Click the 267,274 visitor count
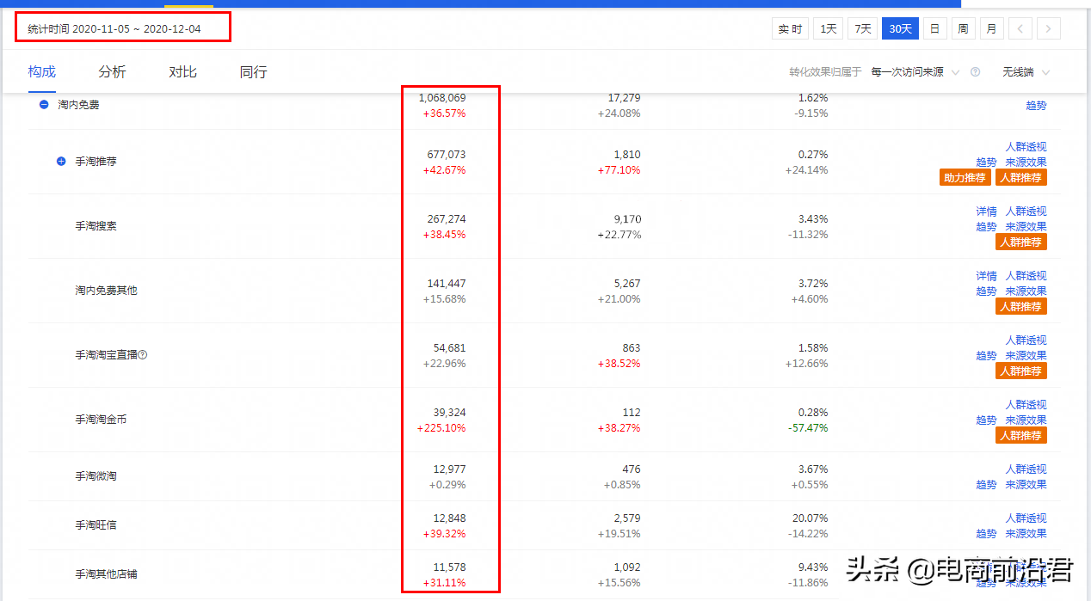This screenshot has height=601, width=1091. coord(447,219)
